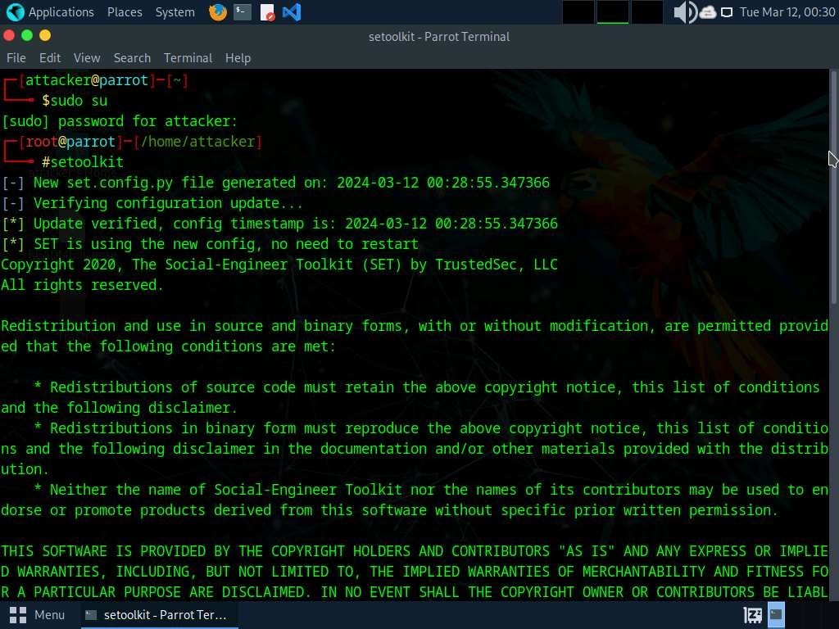Click the Terminal menu item
Viewport: 839px width, 629px height.
(188, 58)
